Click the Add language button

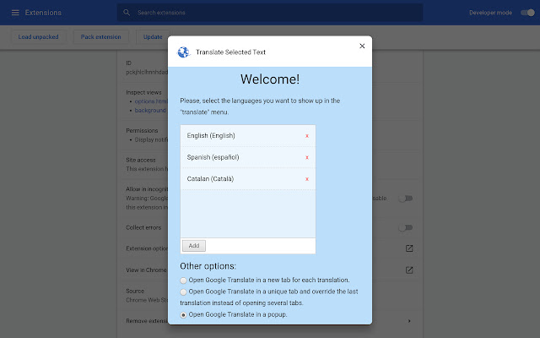[194, 246]
